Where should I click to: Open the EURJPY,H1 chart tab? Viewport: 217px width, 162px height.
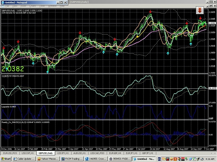click(x=132, y=153)
